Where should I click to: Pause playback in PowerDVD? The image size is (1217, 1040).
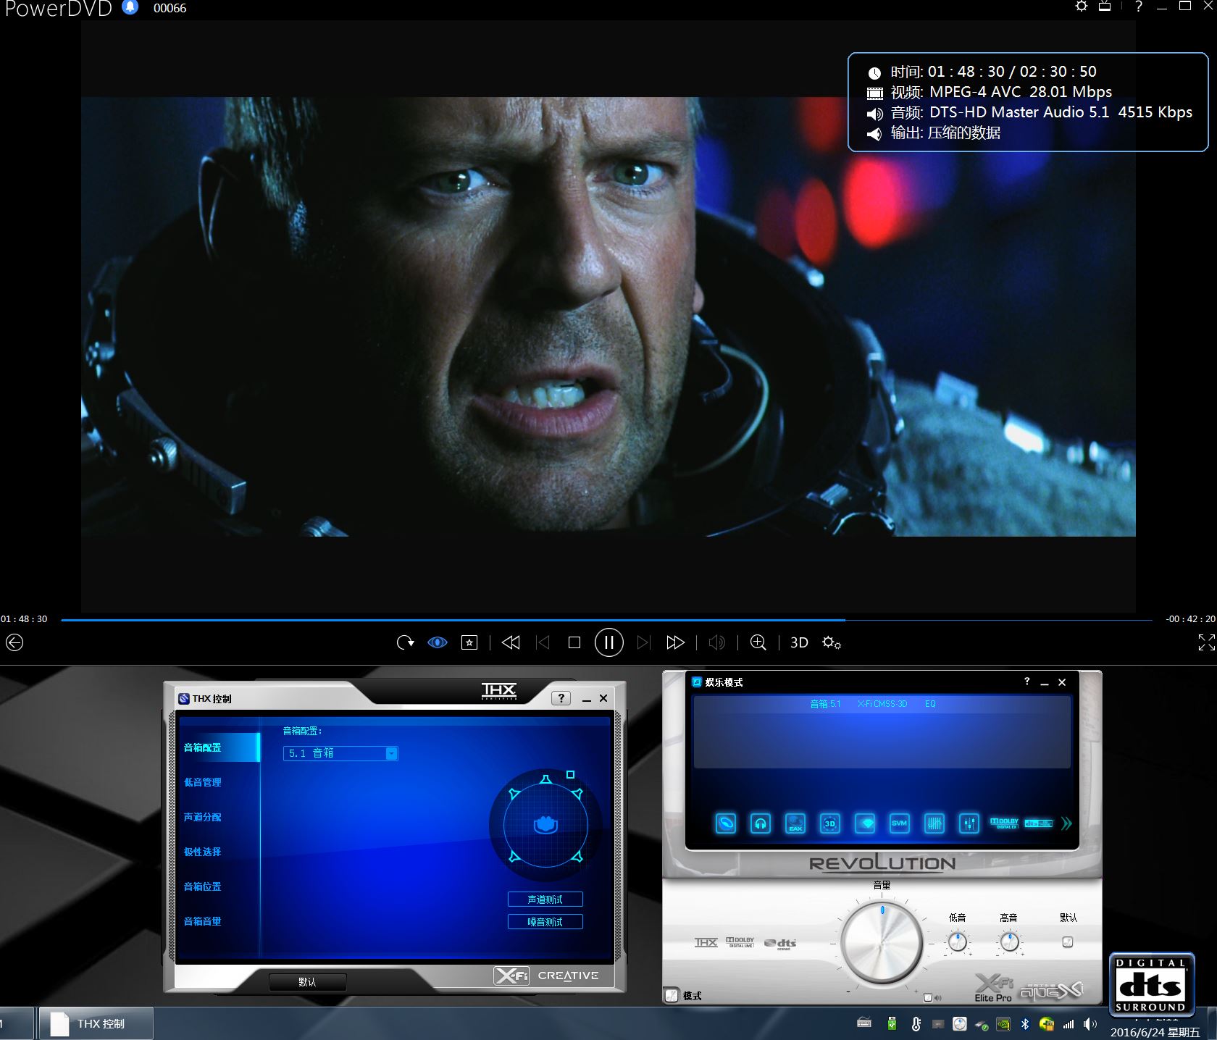point(608,642)
